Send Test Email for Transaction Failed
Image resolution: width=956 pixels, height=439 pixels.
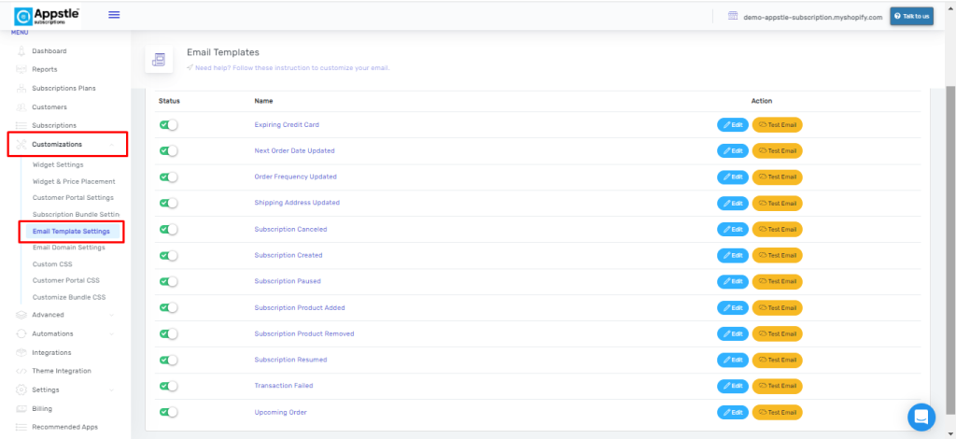(778, 386)
